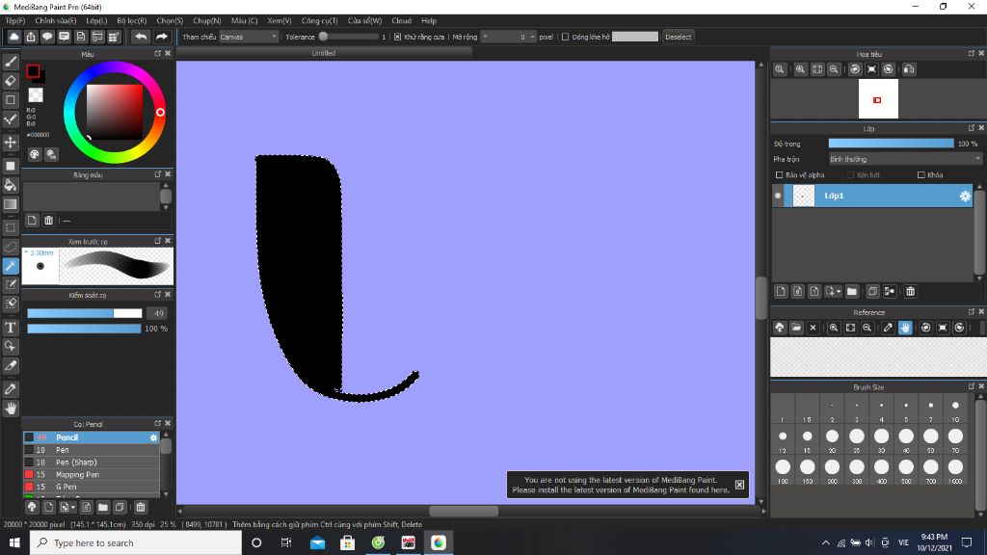
Task: Delete the layer with trash icon
Action: 910,291
